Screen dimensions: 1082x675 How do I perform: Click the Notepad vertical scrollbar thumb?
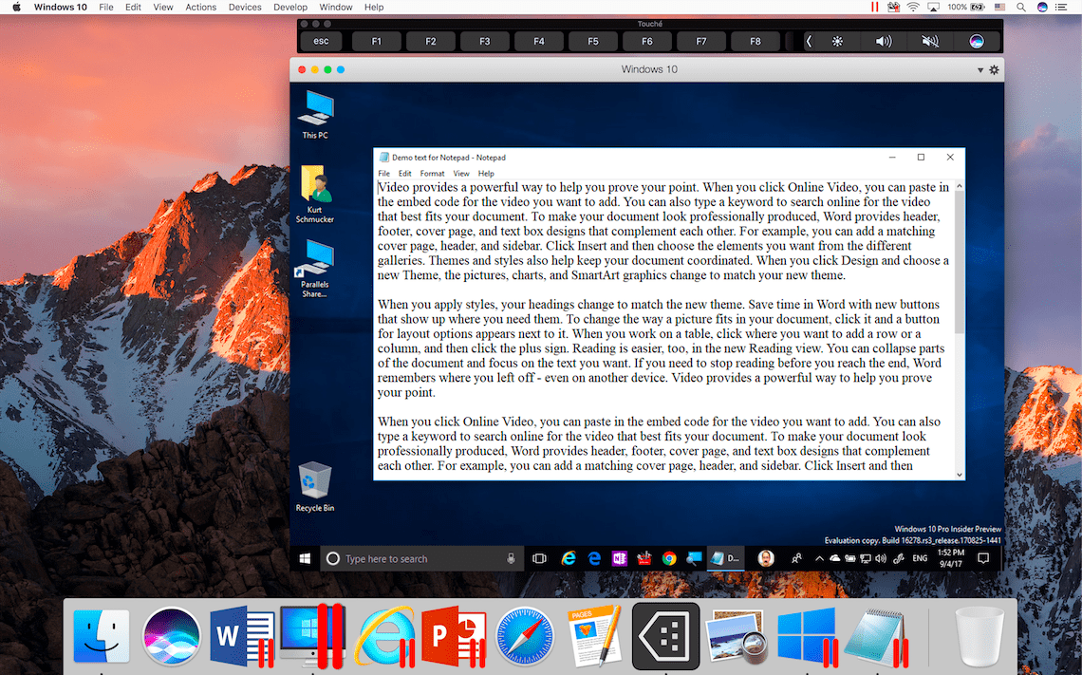[x=960, y=262]
